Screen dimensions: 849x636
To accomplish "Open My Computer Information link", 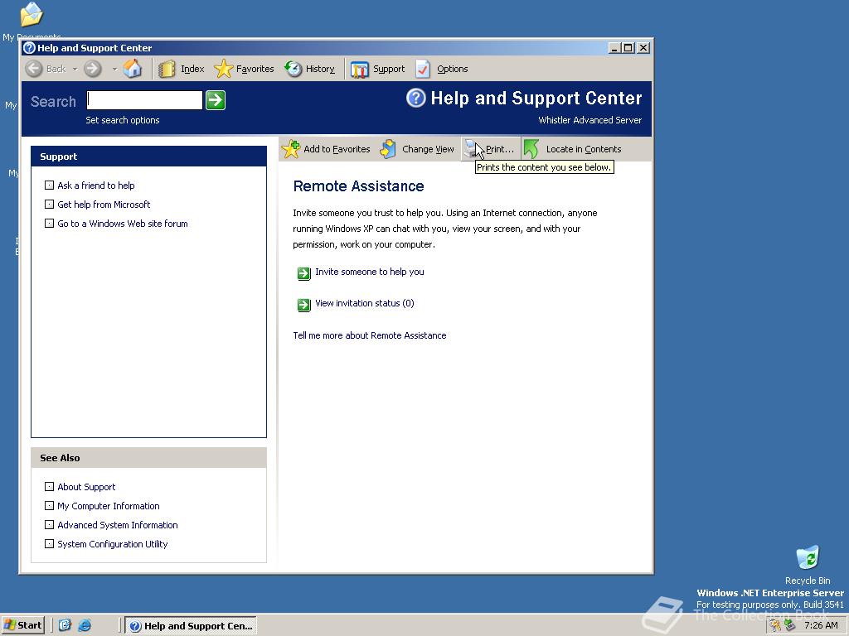I will [109, 506].
